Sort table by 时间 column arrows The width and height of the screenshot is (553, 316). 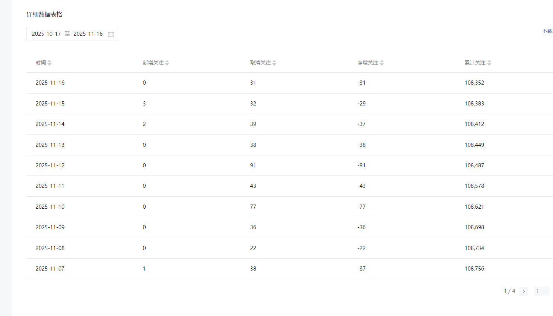pos(50,63)
